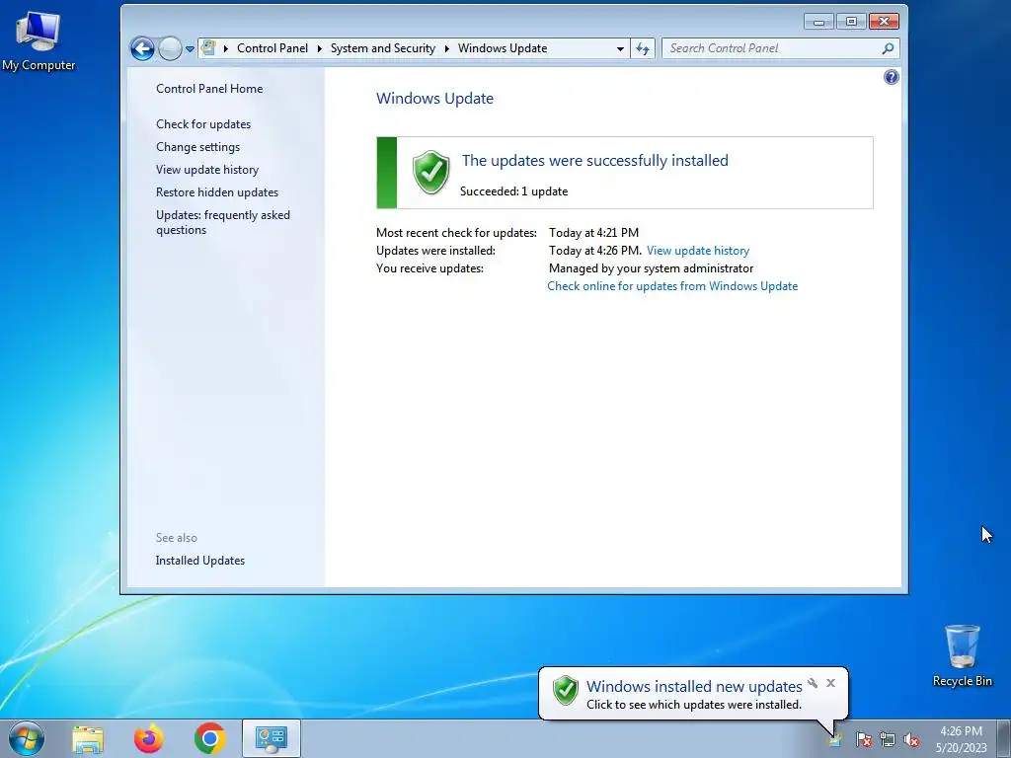
Task: Open Restore hidden updates
Action: (x=216, y=192)
